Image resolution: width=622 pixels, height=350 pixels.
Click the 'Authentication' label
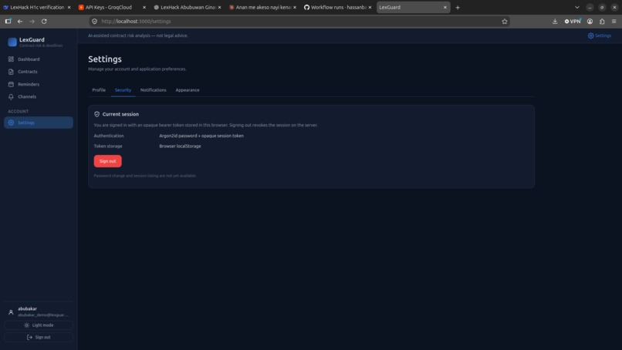click(109, 136)
